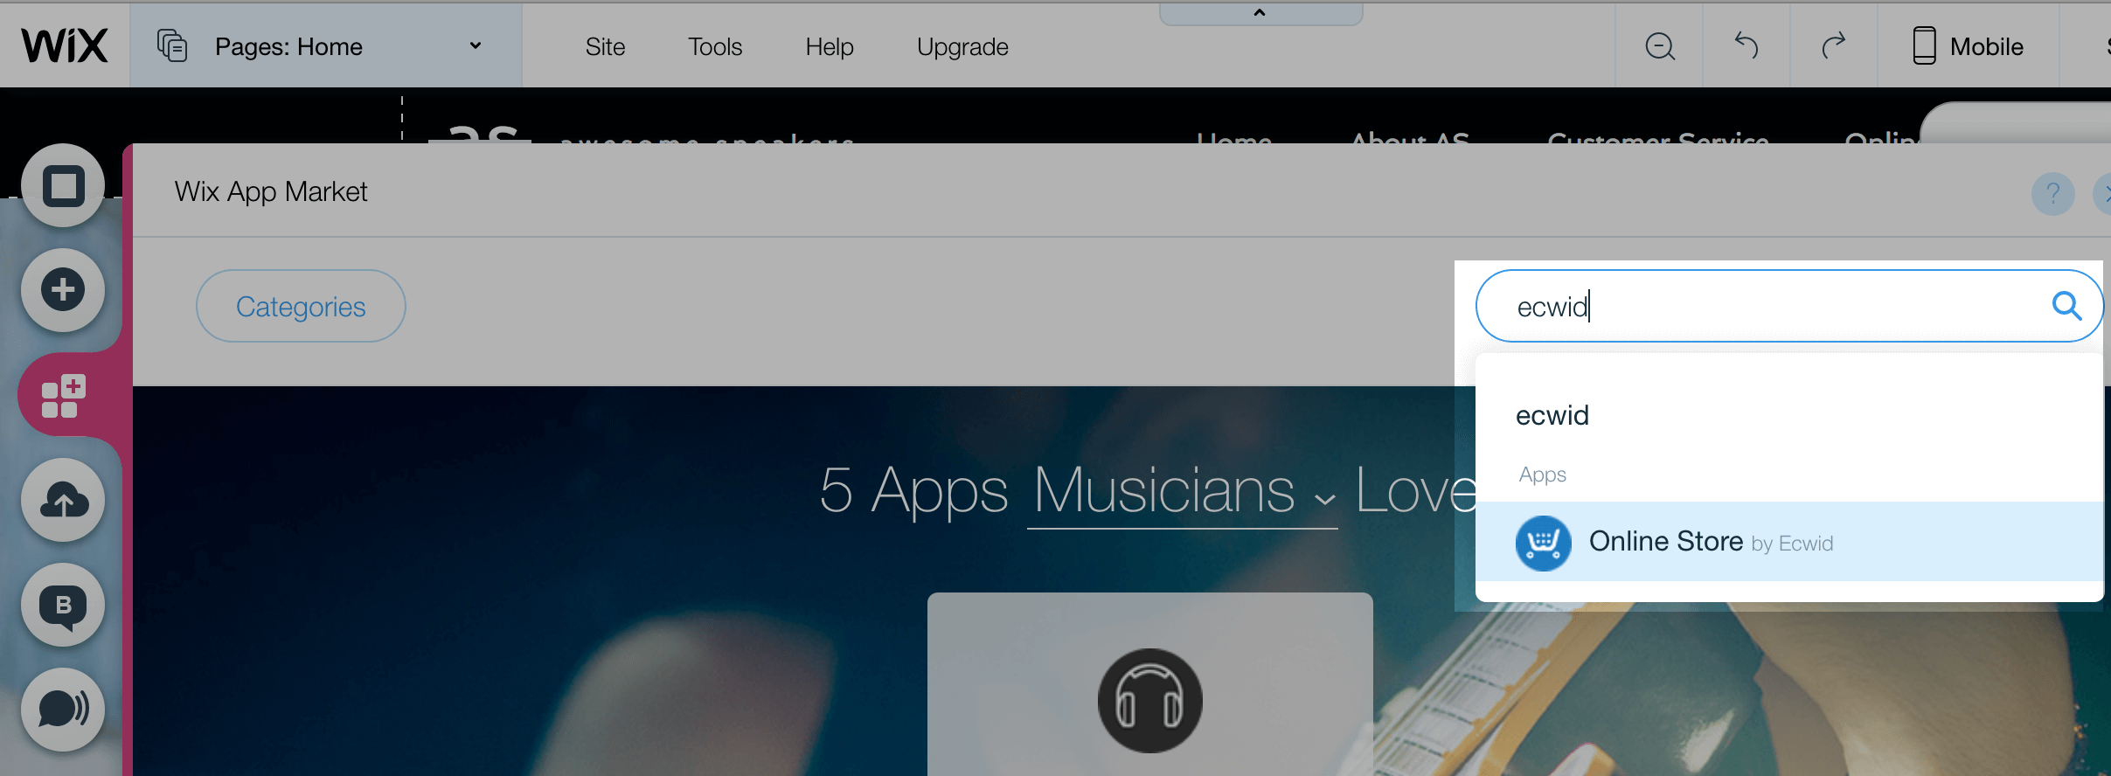Screen dimensions: 2111x776
Task: Open the Help menu
Action: coord(830,46)
